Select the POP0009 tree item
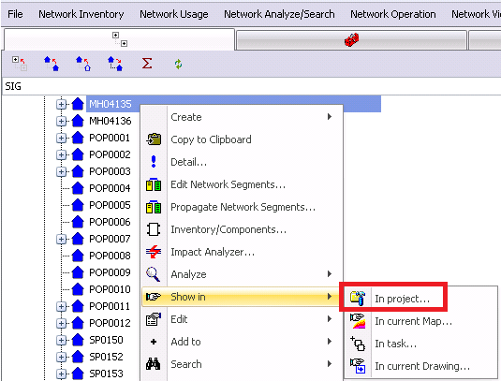Screen dimensions: 501x381 (110, 272)
